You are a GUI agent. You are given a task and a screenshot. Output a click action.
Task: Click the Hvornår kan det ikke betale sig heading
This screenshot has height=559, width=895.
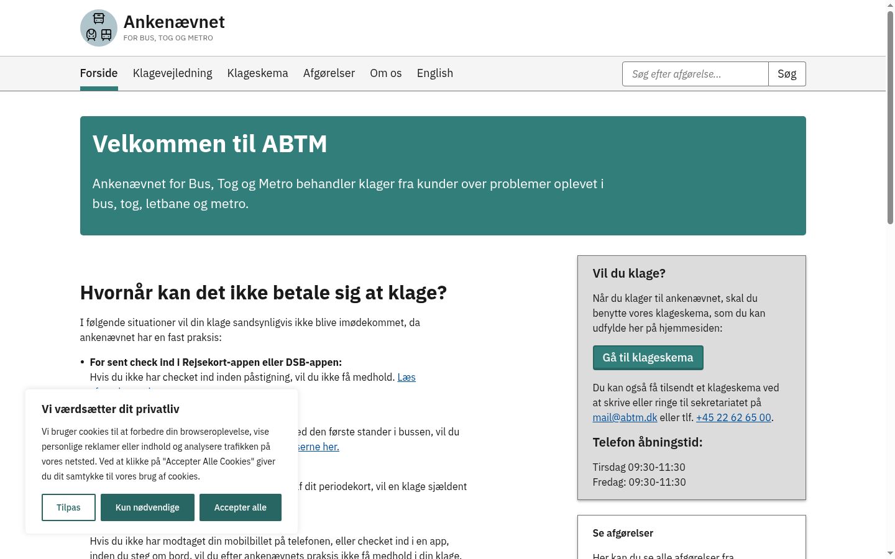click(264, 293)
